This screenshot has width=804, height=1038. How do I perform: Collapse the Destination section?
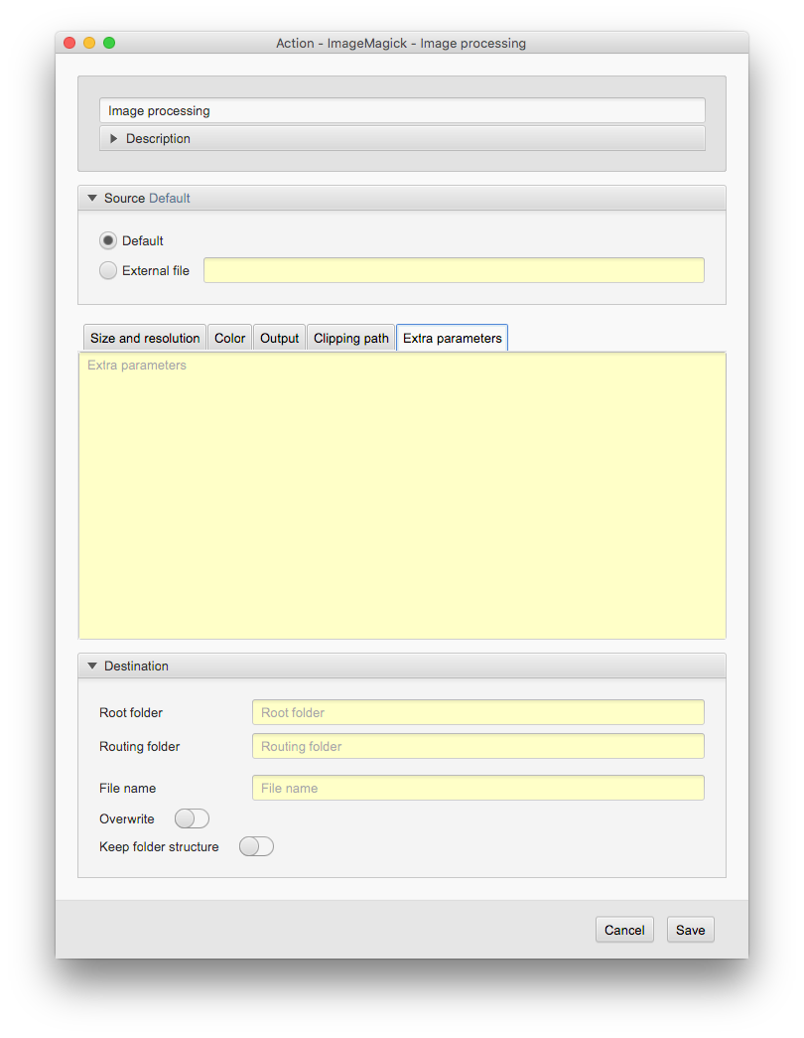click(x=92, y=666)
